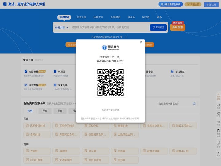Expand the 全部内容 dropdown
Image resolution: width=221 pixels, height=166 pixels.
61,28
